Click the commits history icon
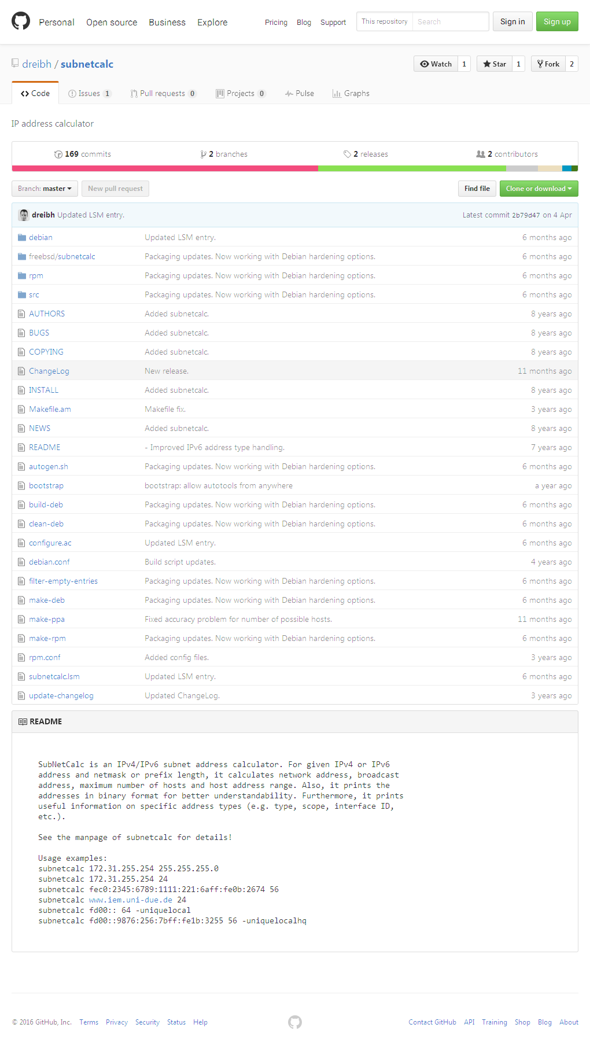Screen dimensions: 590x1050 (x=58, y=154)
